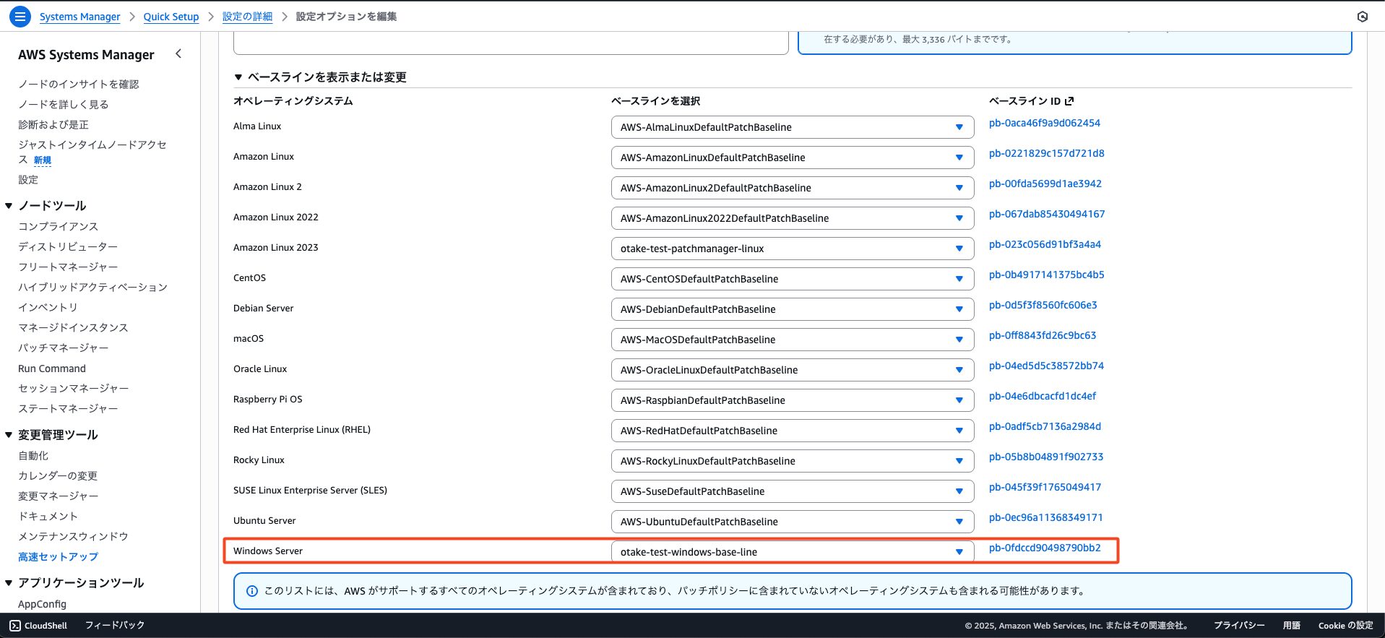Expand the Ubuntu Server baseline dropdown
Viewport: 1385px width, 638px height.
click(x=792, y=522)
